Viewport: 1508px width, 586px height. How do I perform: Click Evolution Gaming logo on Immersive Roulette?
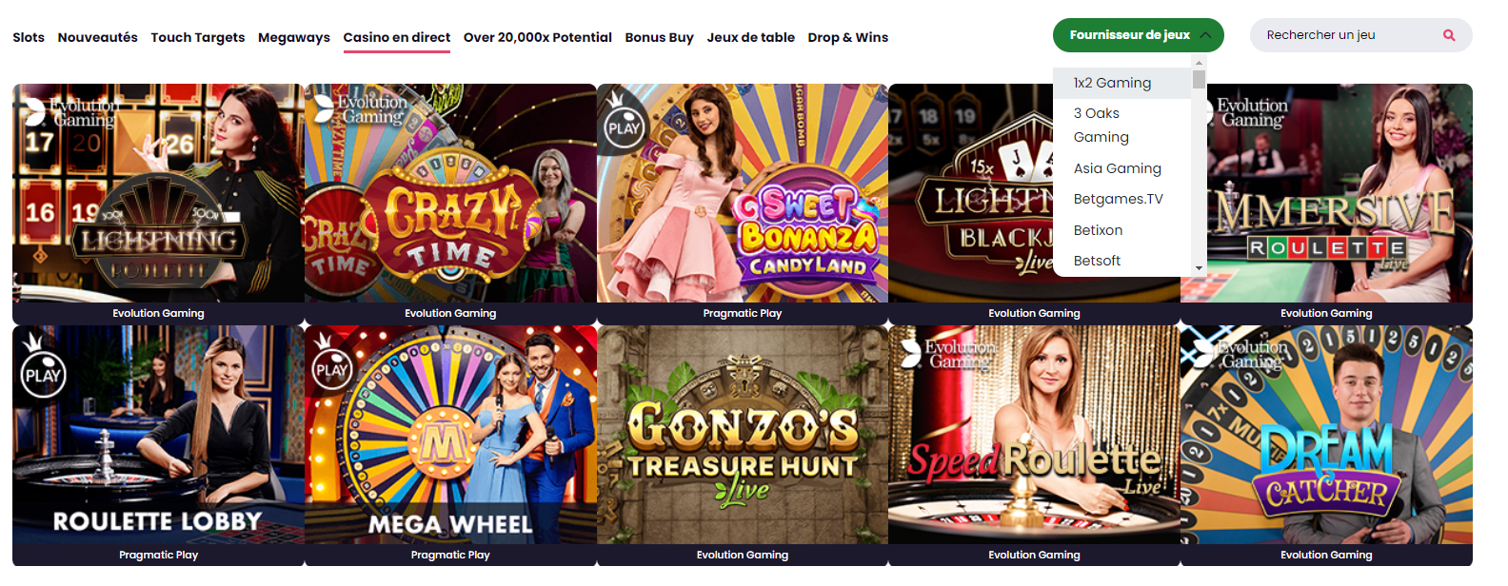point(1241,111)
